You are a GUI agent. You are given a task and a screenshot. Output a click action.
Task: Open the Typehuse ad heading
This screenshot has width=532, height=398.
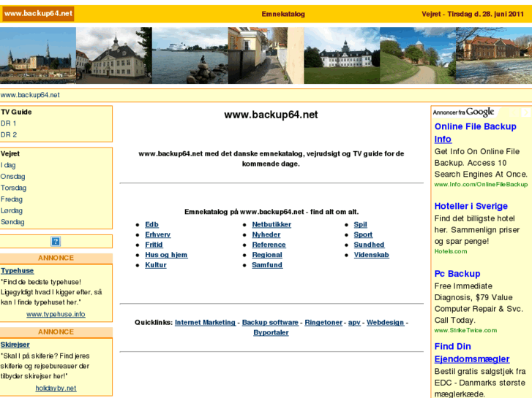18,271
